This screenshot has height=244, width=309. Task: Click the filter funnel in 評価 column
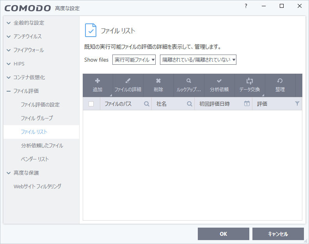[x=297, y=104]
